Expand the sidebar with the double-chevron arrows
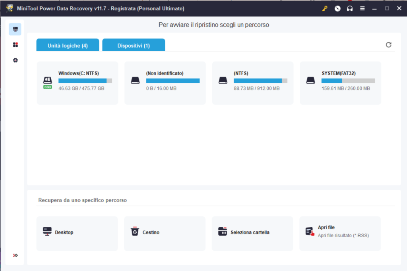Viewport: 407px width, 271px height. 16,256
